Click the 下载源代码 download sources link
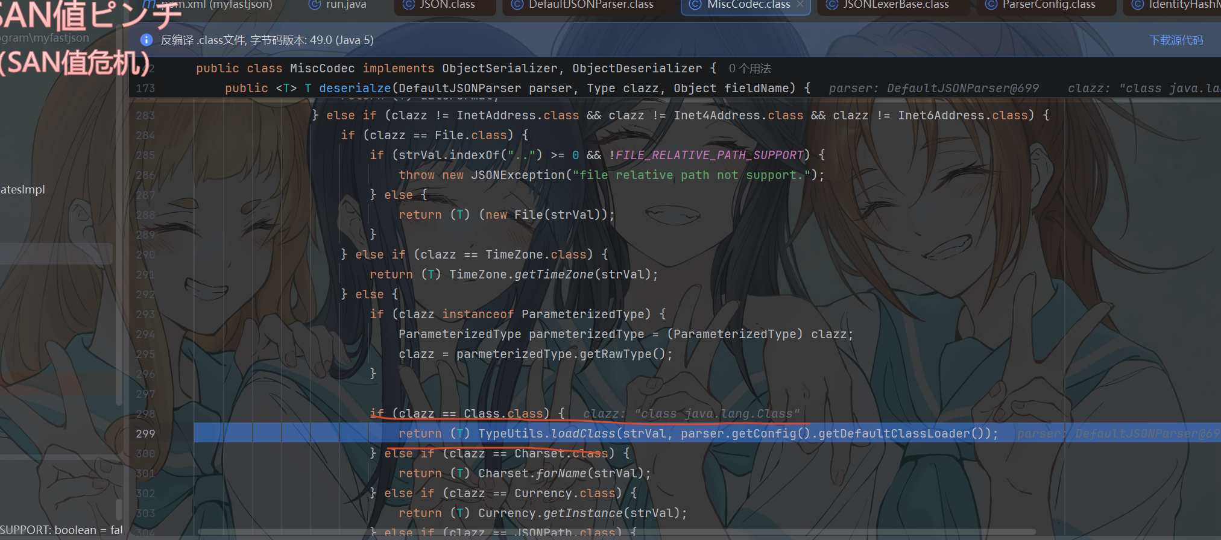Screen dimensions: 1221x540 1176,40
